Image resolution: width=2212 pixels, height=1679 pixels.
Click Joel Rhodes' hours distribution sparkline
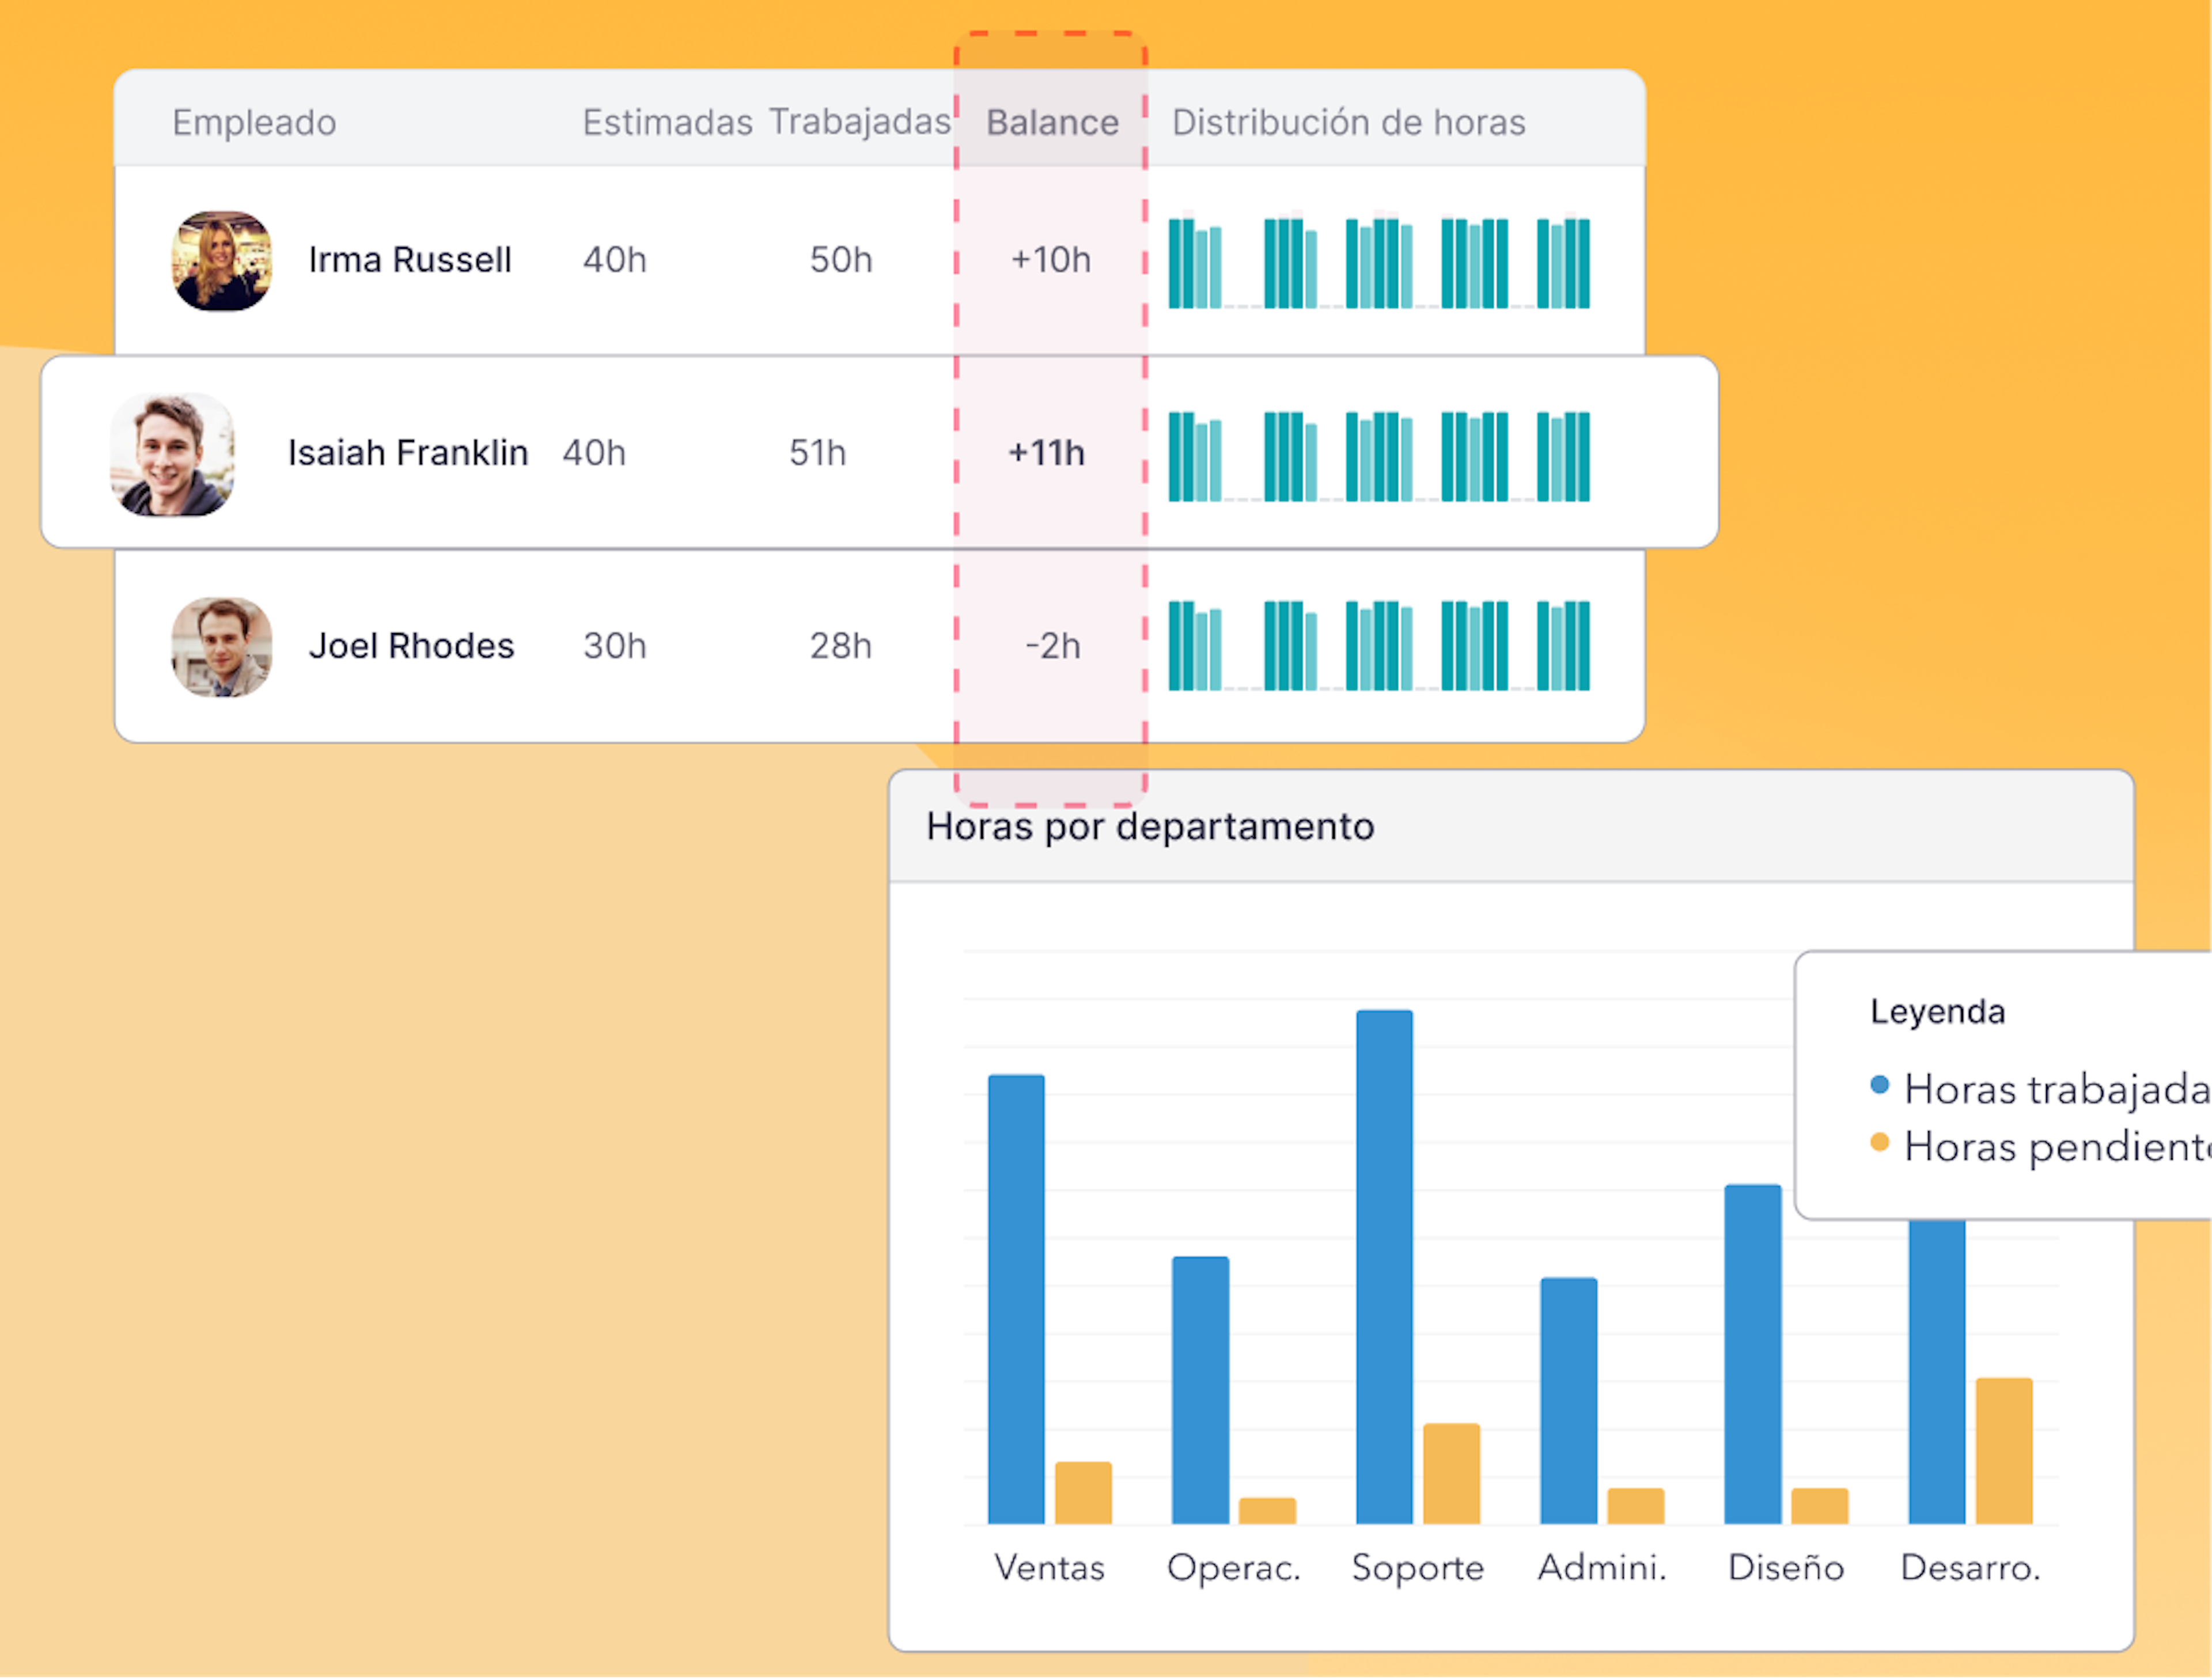tap(1378, 646)
